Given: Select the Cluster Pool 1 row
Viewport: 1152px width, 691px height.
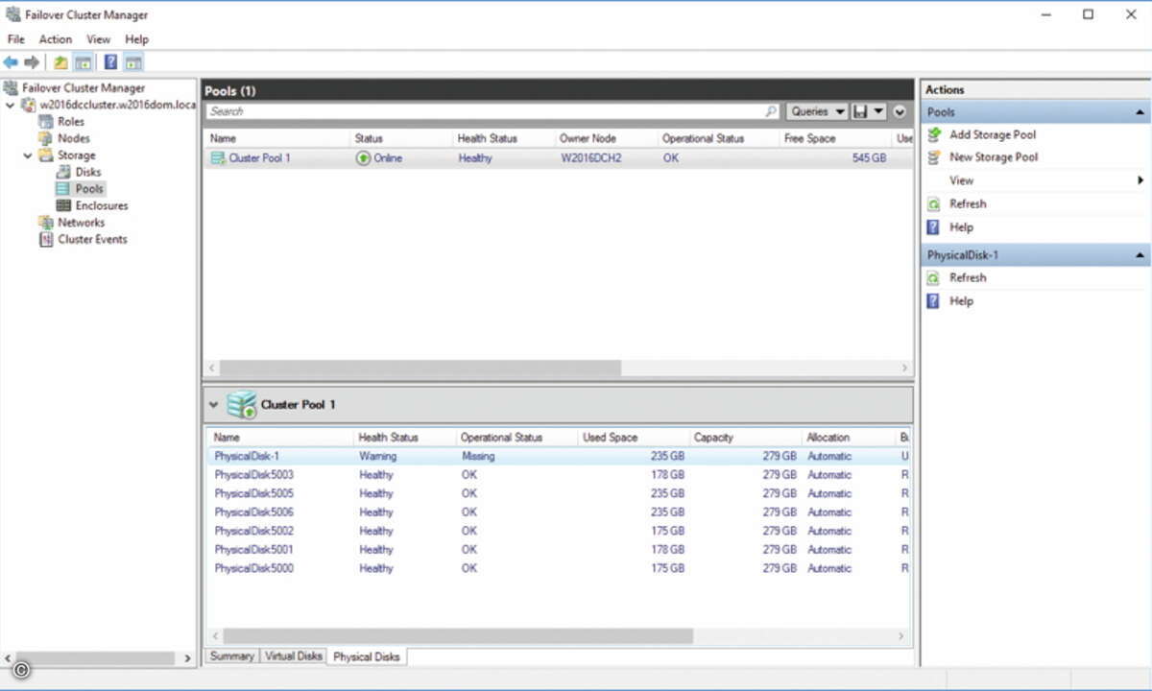Looking at the screenshot, I should tap(558, 158).
